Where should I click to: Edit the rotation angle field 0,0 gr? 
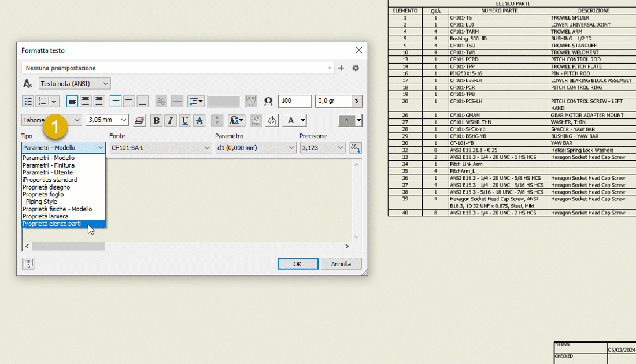pos(334,101)
